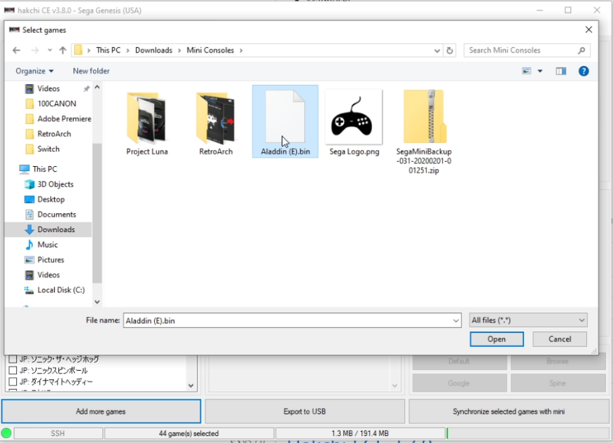This screenshot has height=443, width=613.
Task: Click the green connection status indicator
Action: click(6, 433)
